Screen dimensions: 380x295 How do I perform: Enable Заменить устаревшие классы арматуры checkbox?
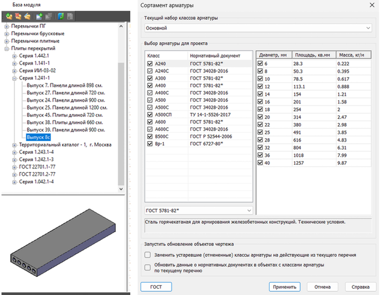click(x=148, y=255)
